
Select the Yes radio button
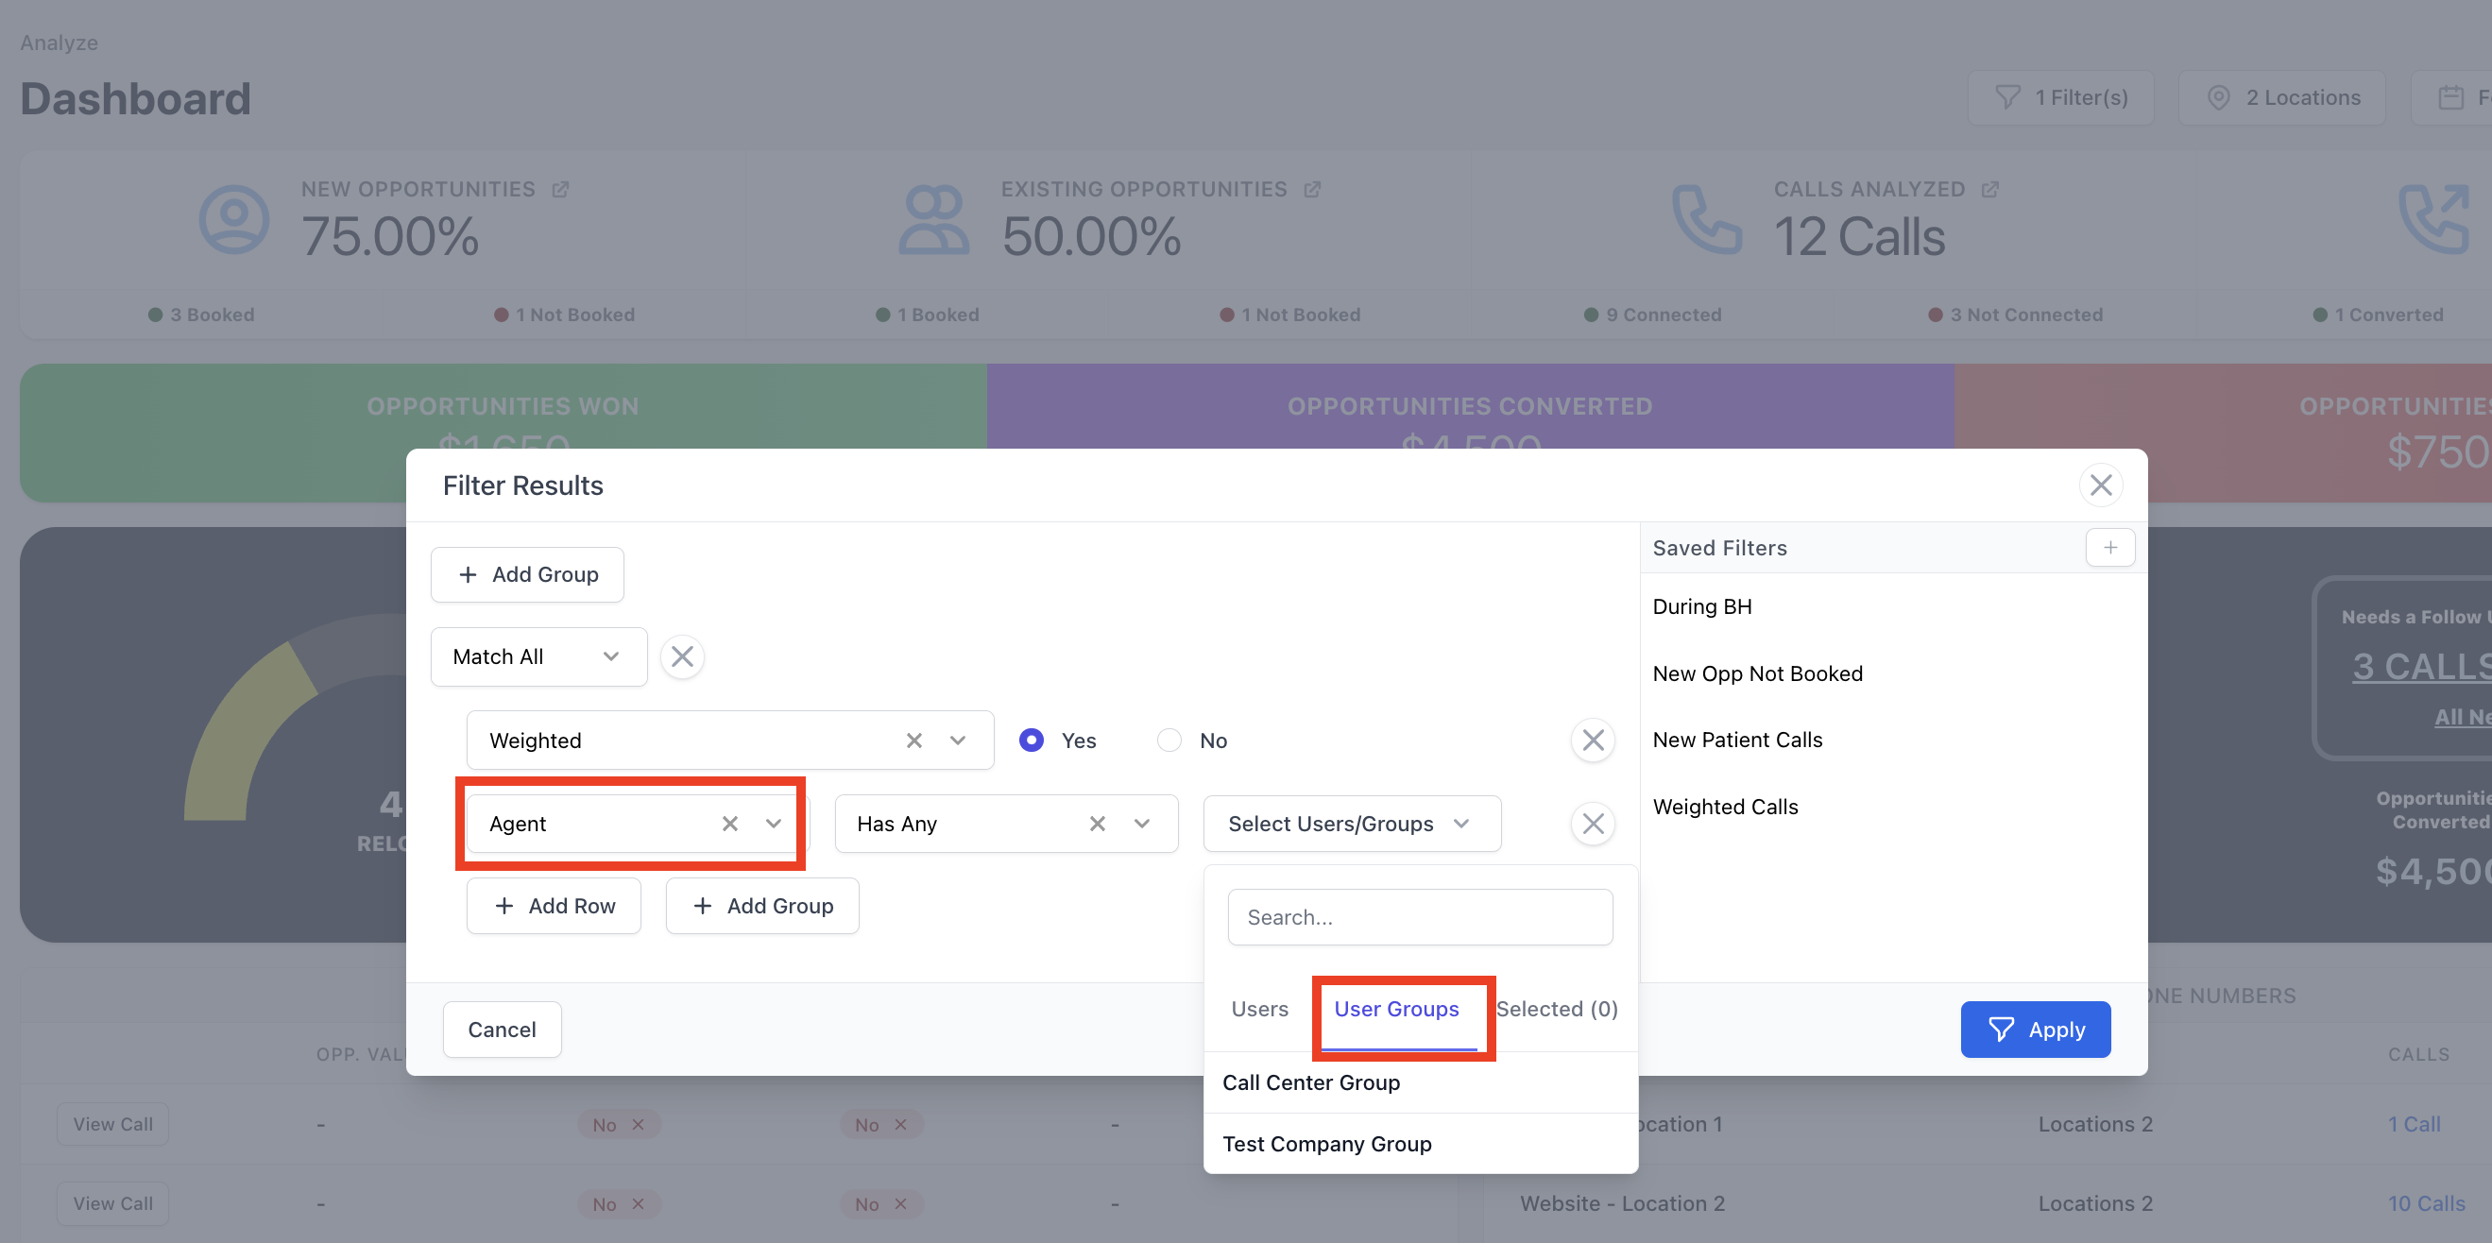1032,740
